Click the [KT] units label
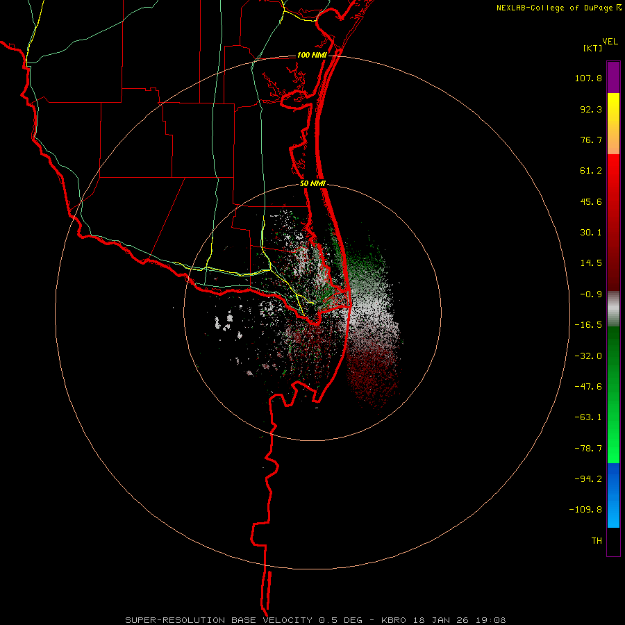 pyautogui.click(x=593, y=48)
